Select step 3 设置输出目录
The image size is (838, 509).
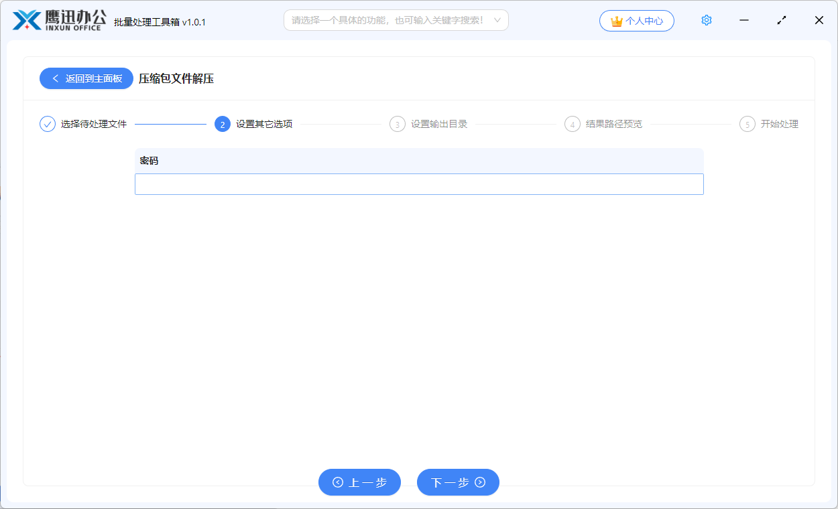[428, 124]
